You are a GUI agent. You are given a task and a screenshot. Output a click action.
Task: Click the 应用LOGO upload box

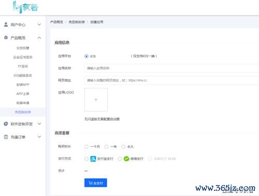pos(96,100)
